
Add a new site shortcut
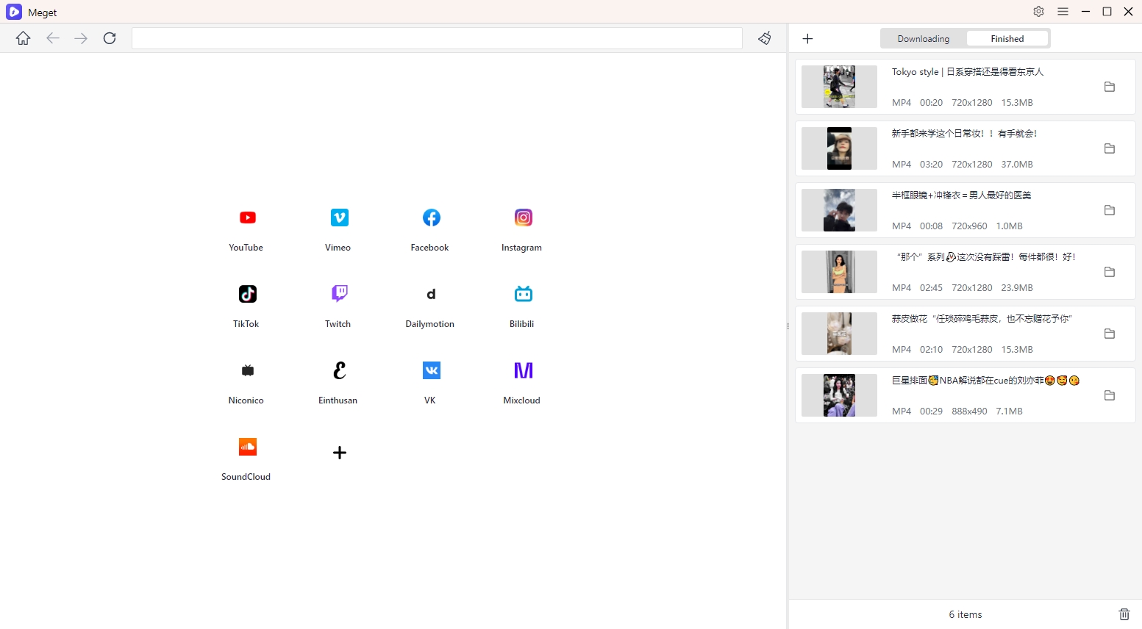coord(339,453)
